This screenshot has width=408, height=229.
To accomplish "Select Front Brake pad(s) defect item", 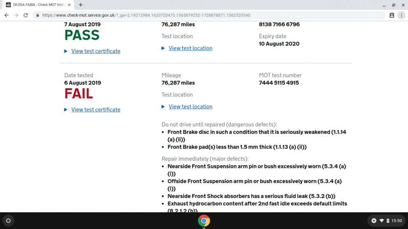I will click(x=237, y=147).
